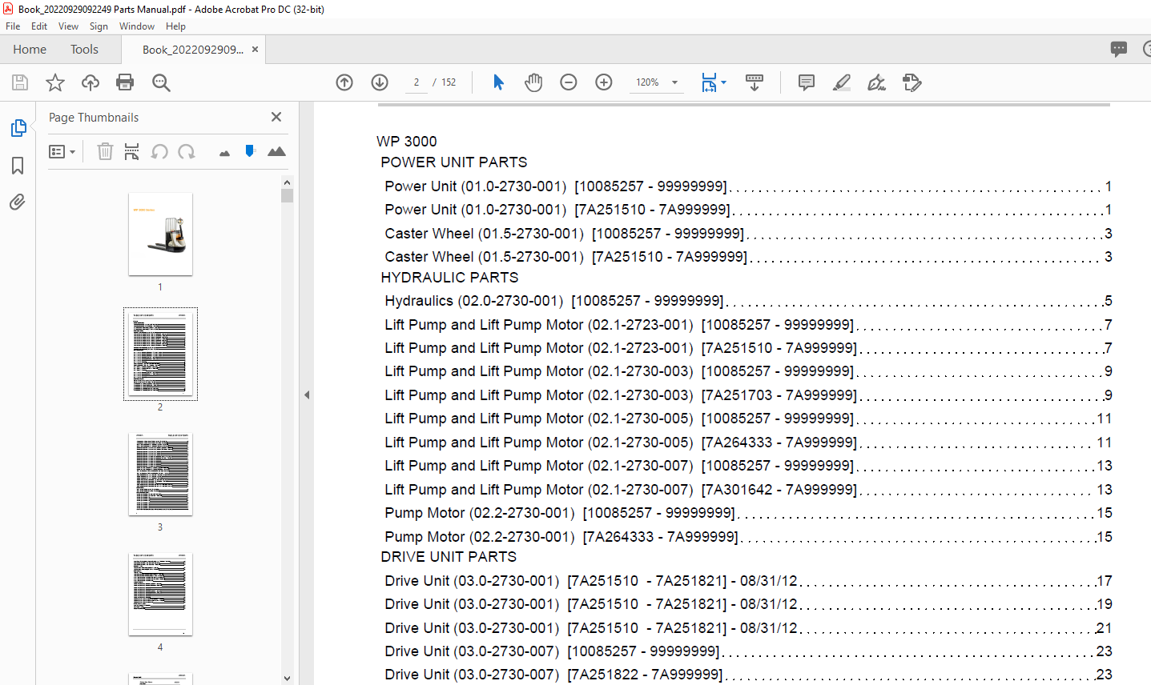Reduce thumbnail size with the small mountain icon

tap(224, 153)
